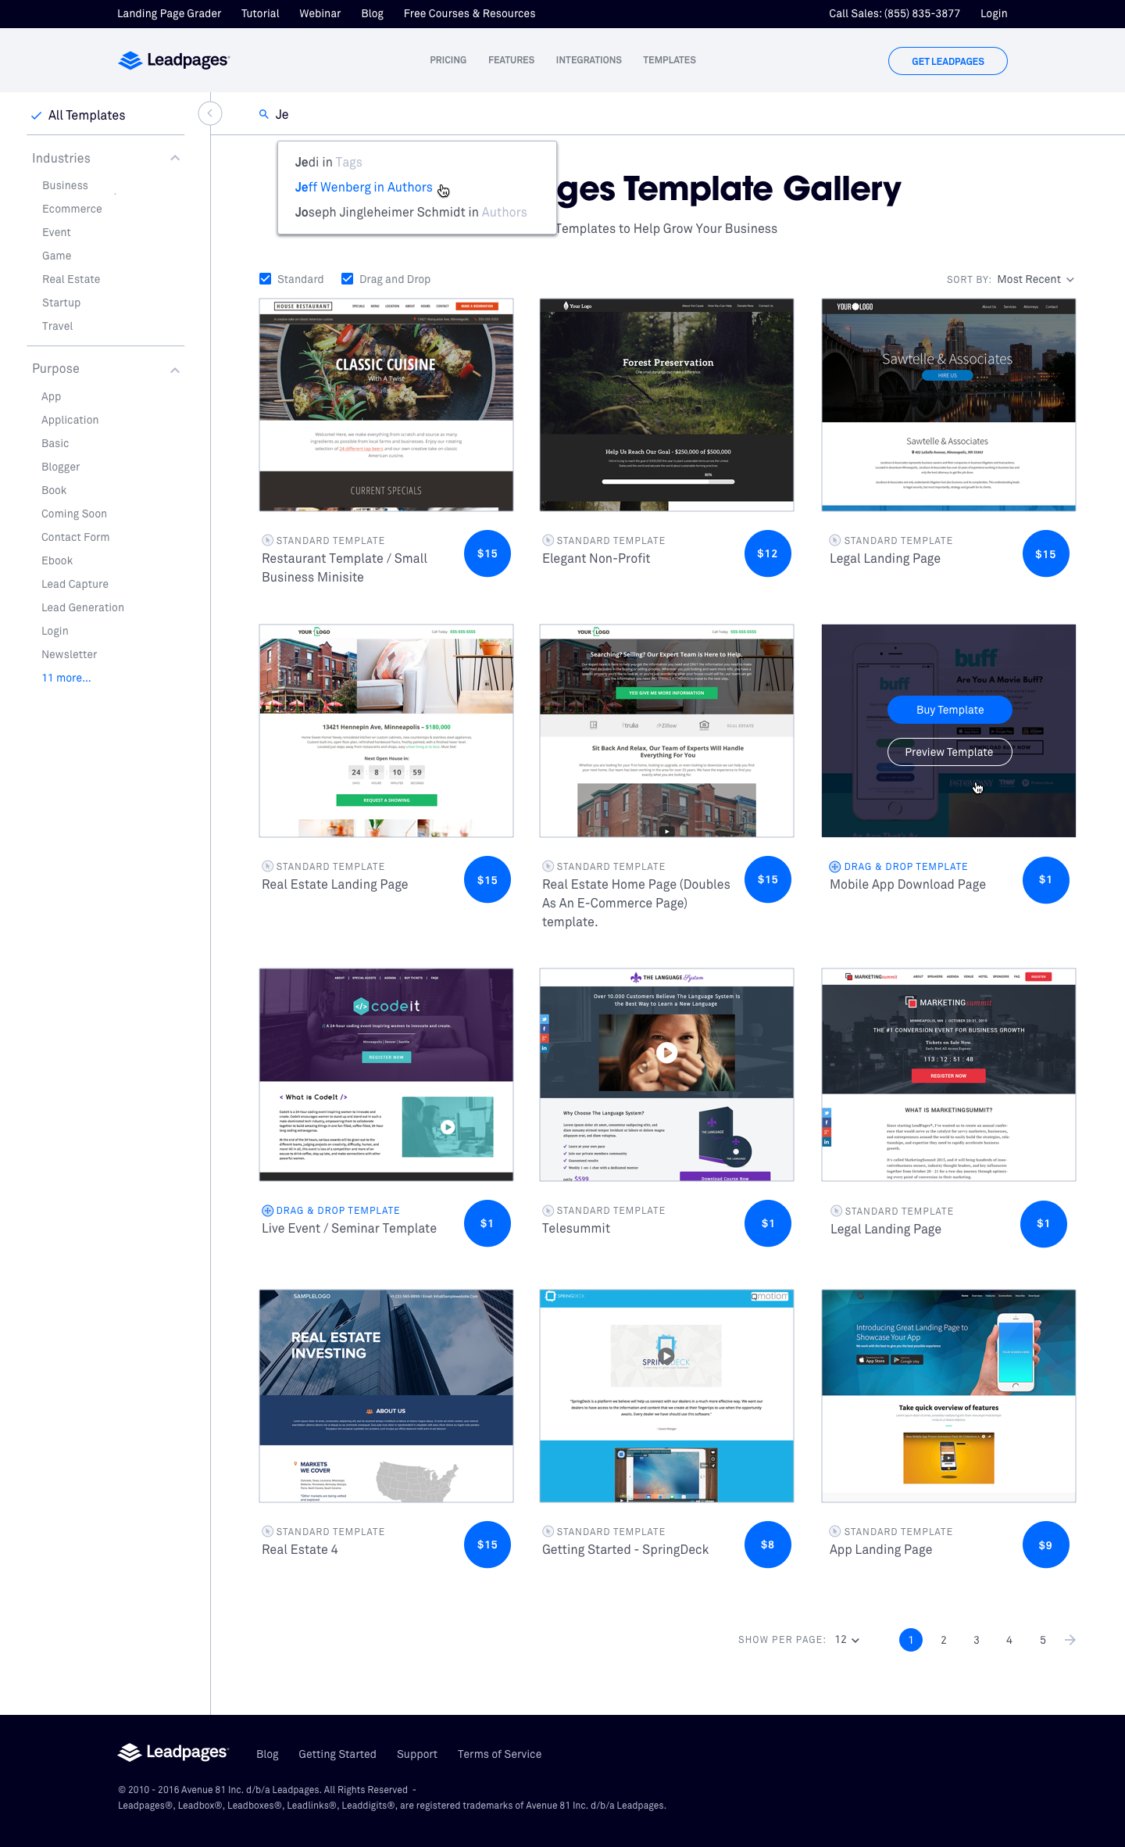Open the Real Estate Investing template thumbnail
1125x1847 pixels.
tap(386, 1396)
